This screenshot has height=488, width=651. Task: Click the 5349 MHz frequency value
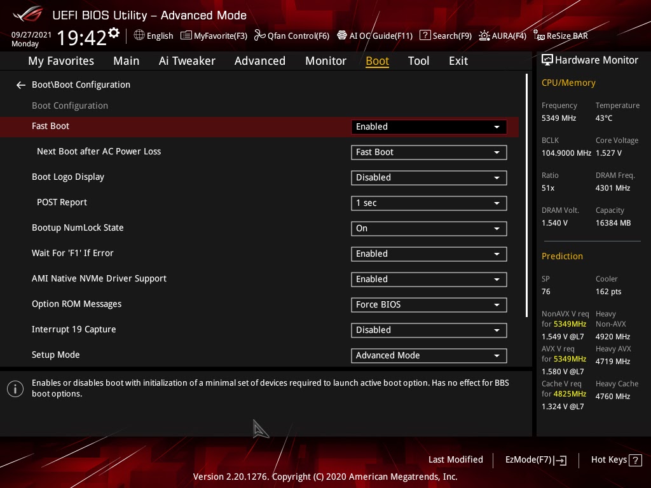(x=558, y=118)
